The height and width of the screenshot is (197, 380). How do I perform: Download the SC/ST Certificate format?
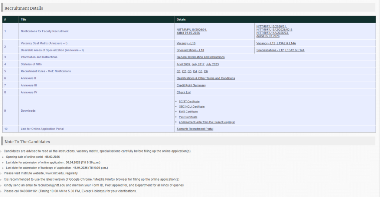[189, 101]
